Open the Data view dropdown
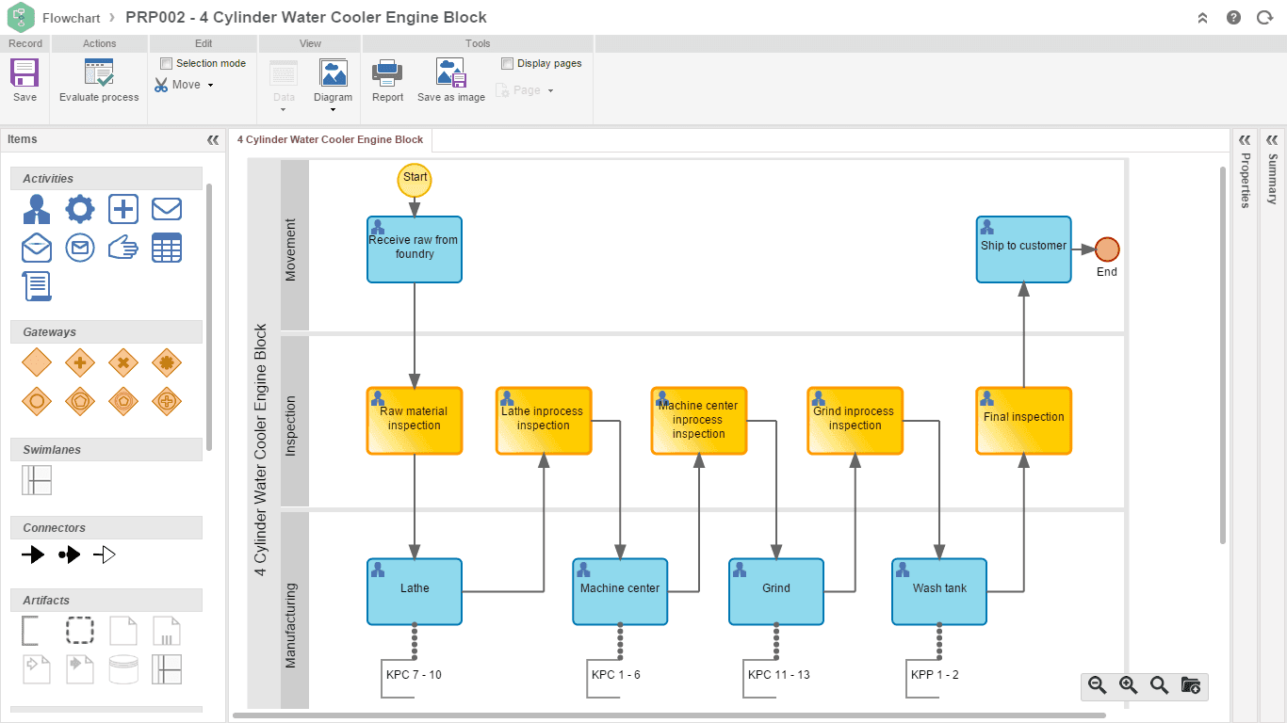This screenshot has width=1287, height=723. [x=284, y=85]
